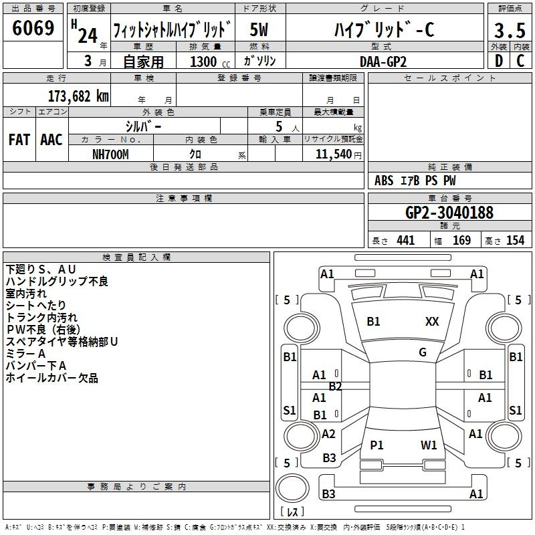Click mileage 173,682 km

tap(78, 96)
